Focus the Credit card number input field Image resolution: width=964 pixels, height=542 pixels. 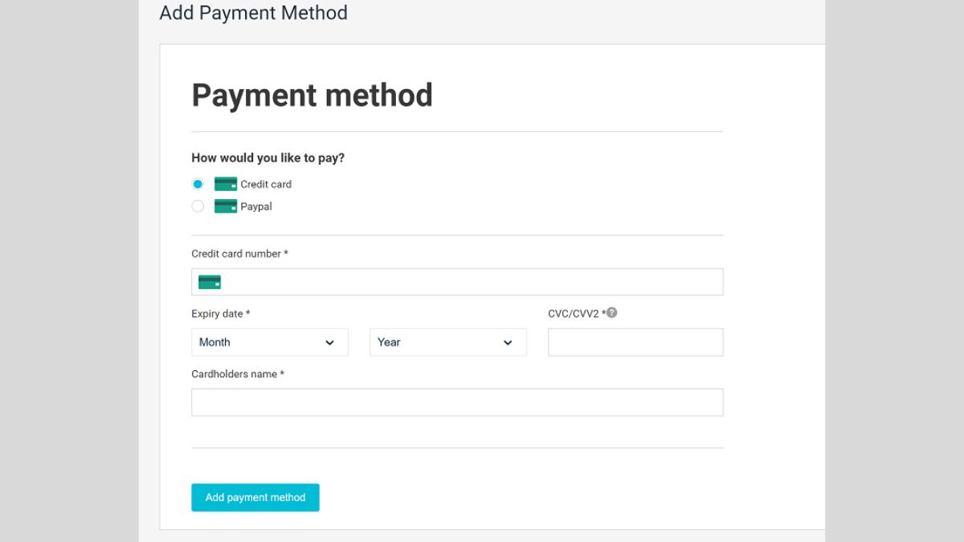(x=470, y=282)
